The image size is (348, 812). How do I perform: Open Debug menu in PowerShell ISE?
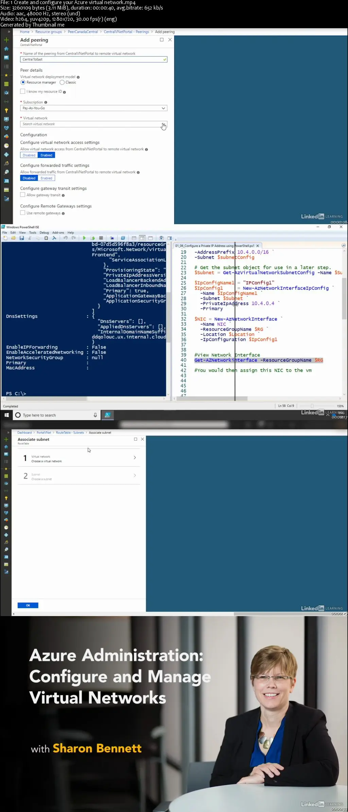(x=44, y=233)
